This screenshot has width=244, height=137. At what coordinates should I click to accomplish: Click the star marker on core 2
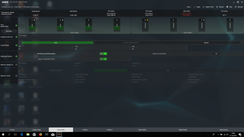(x=62, y=20)
